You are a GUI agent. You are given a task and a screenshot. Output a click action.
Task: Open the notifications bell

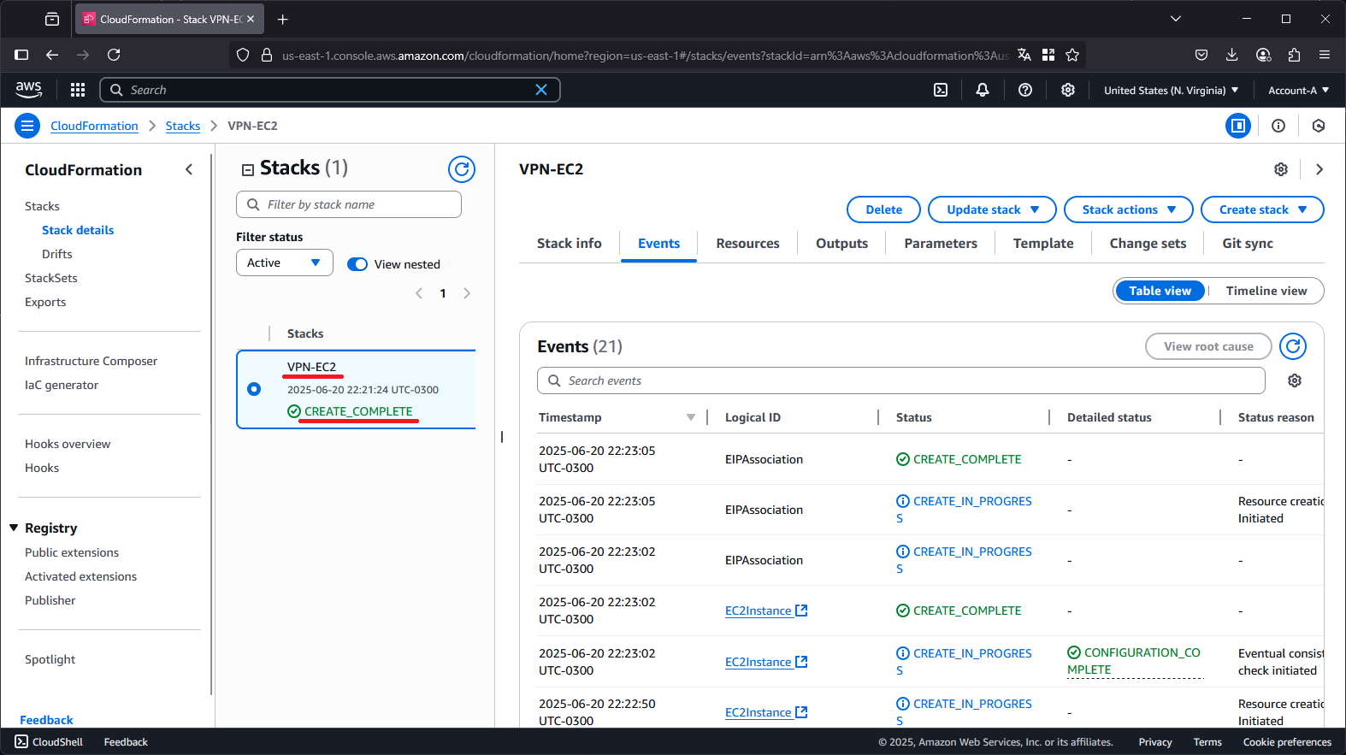click(x=983, y=90)
